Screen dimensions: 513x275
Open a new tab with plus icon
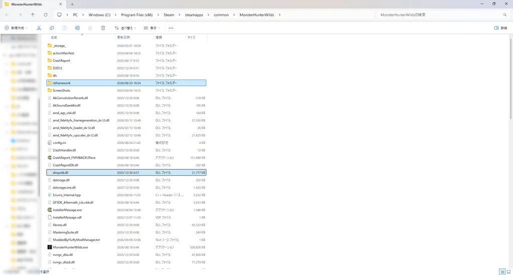pos(72,4)
